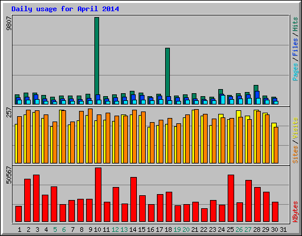
Task: Click the red 'KBytes' legend label
Action: tap(296, 212)
